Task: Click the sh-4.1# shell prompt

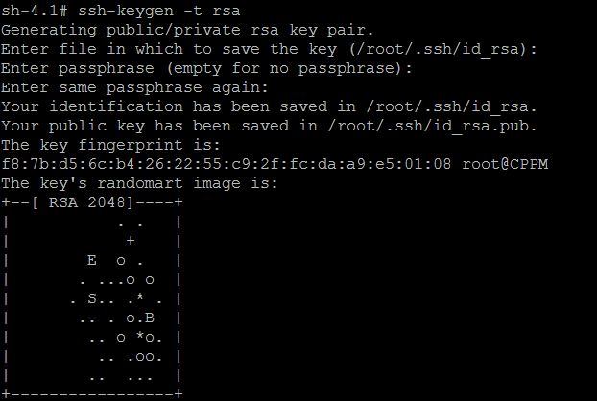Action: (35, 12)
